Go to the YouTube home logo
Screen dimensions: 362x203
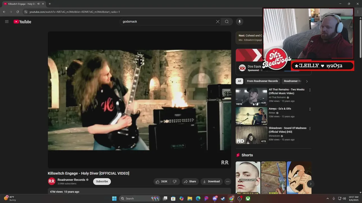point(22,22)
